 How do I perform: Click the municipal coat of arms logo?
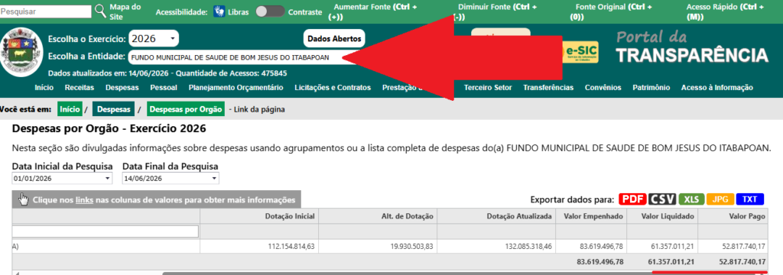point(21,51)
